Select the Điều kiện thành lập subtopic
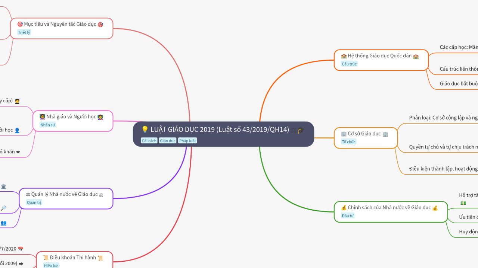 pyautogui.click(x=443, y=169)
